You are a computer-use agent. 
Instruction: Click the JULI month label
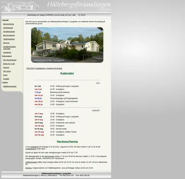pyautogui.click(x=98, y=83)
